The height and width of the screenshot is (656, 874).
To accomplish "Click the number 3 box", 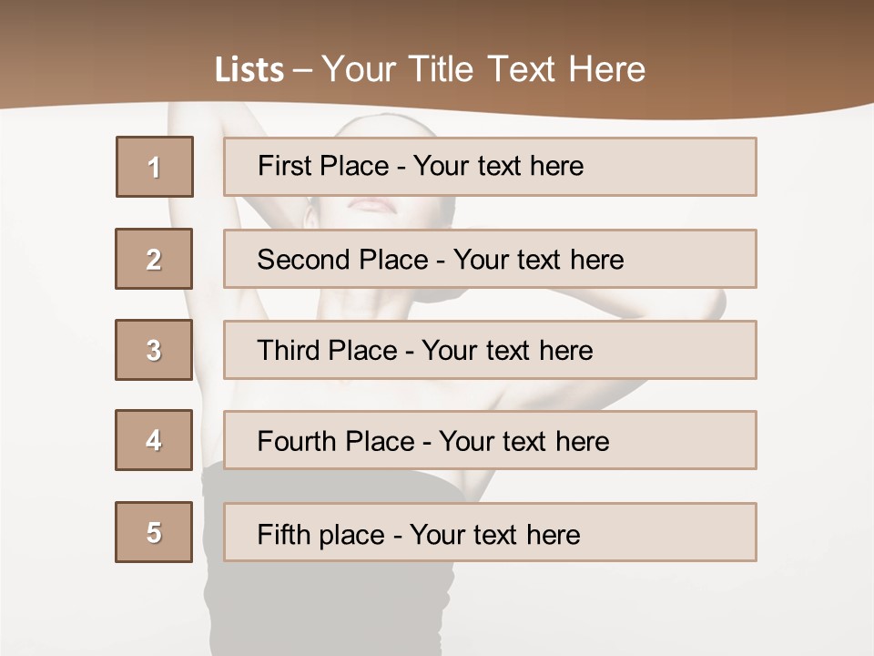I will pos(154,350).
